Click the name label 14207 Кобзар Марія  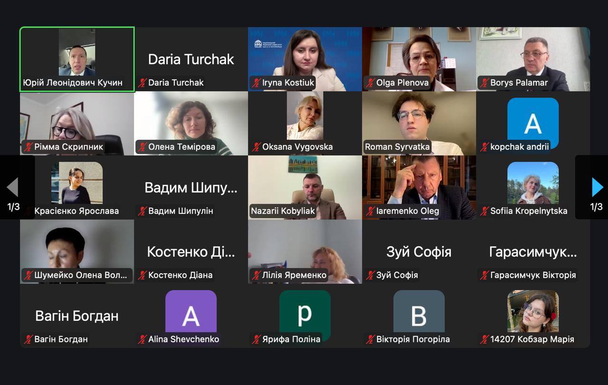[532, 339]
